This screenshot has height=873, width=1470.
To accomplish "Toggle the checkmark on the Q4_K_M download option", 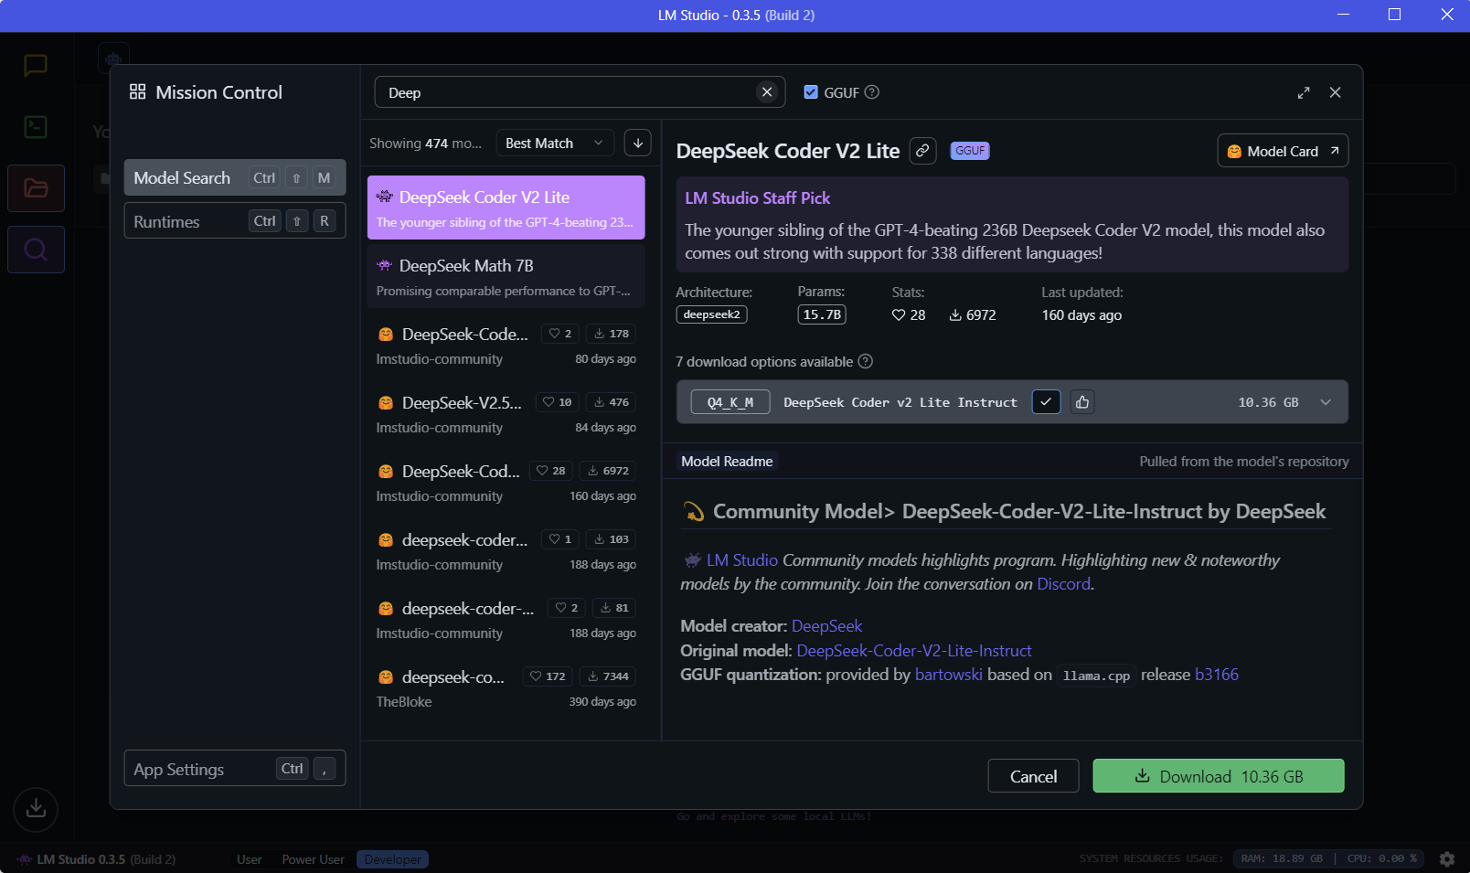I will 1046,402.
